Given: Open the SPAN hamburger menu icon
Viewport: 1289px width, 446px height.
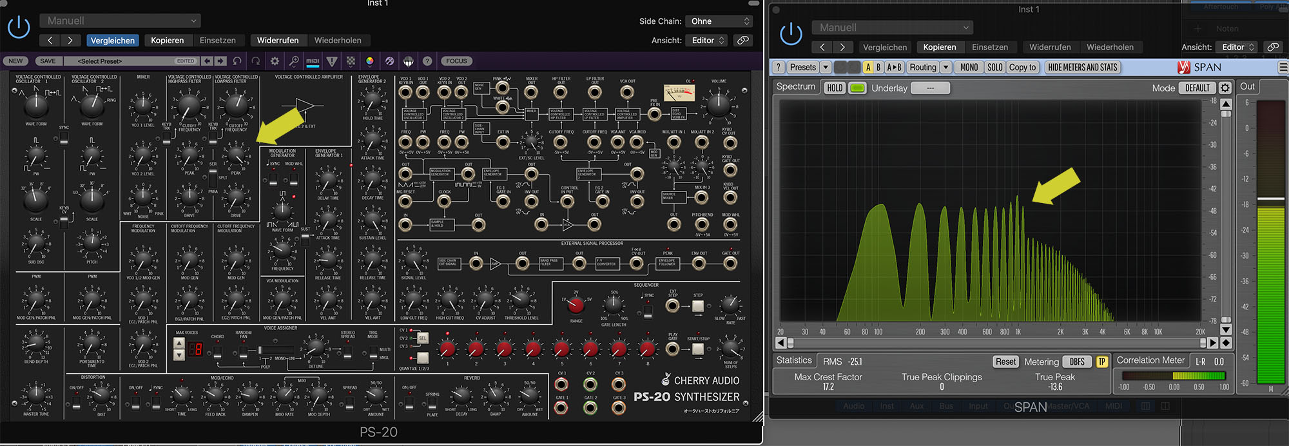Looking at the screenshot, I should click(1283, 67).
